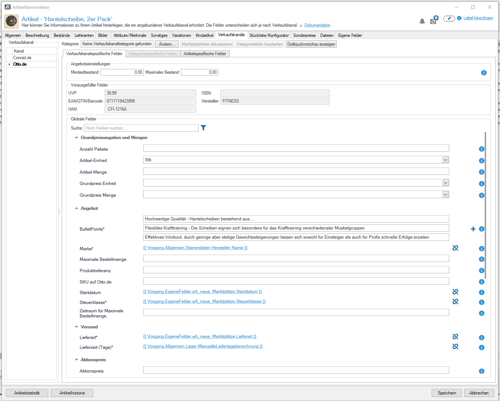This screenshot has height=401, width=500.
Task: Click the Dotliquidvorschau anzeigen button
Action: click(311, 44)
